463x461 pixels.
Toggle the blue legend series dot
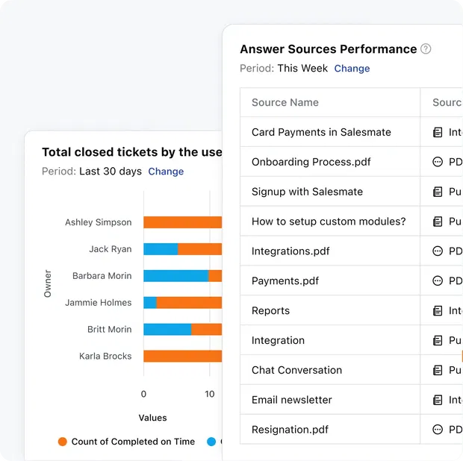(x=211, y=442)
